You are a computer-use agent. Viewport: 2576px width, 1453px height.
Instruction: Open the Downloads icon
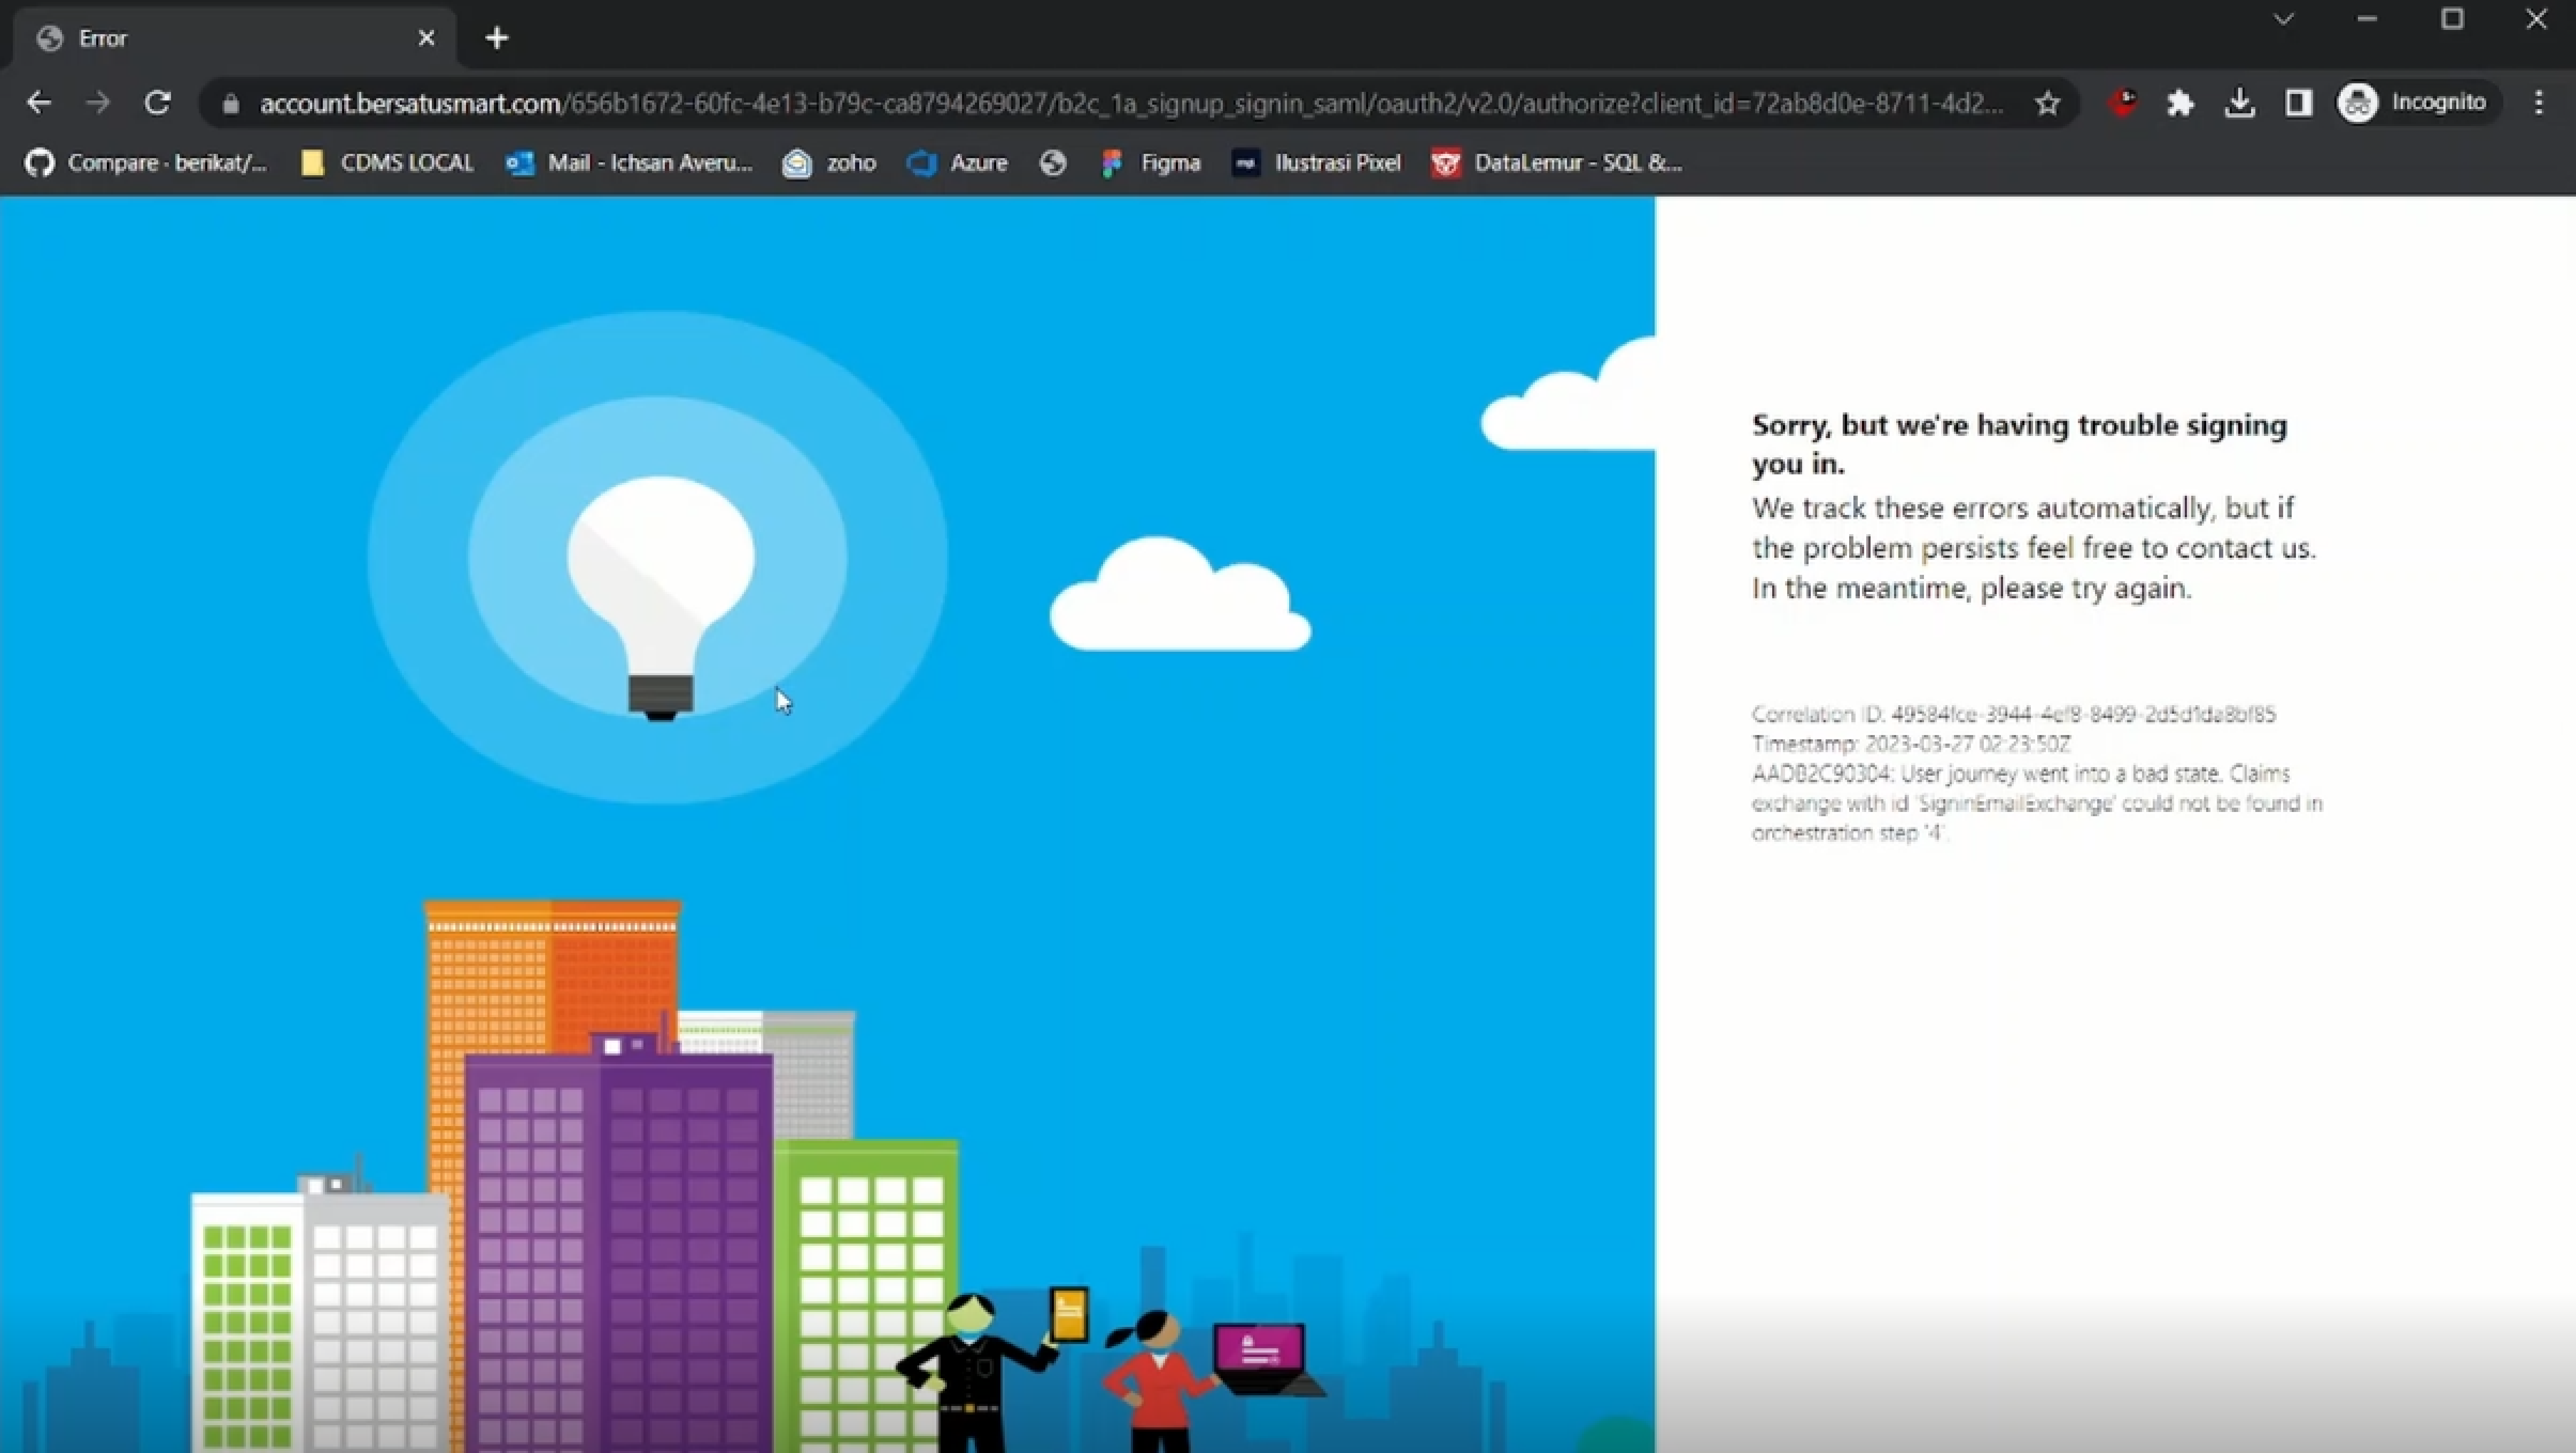pos(2239,103)
